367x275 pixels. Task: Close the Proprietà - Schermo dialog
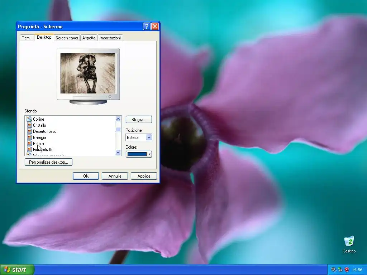[155, 26]
